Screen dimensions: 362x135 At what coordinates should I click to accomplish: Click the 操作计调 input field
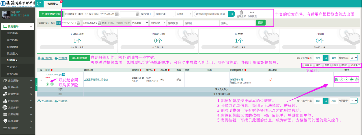click(x=164, y=14)
